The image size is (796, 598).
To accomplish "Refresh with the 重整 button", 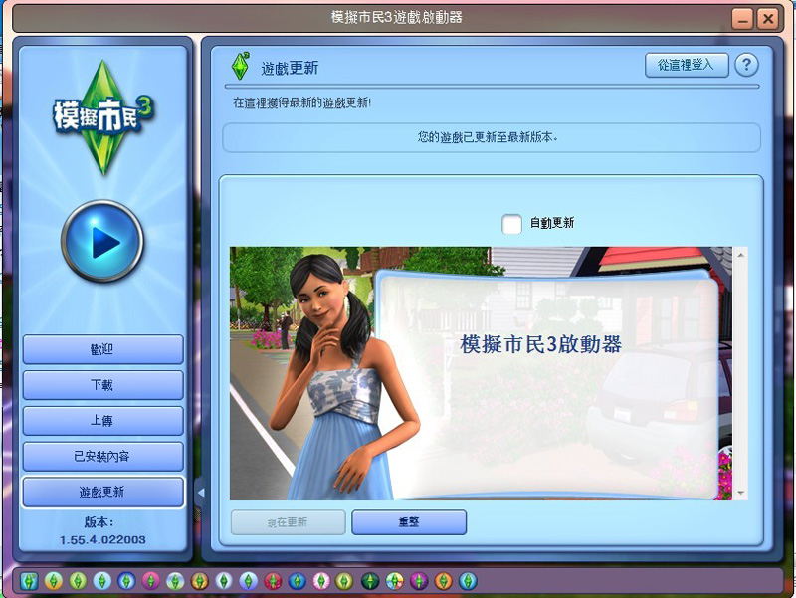I will (409, 522).
